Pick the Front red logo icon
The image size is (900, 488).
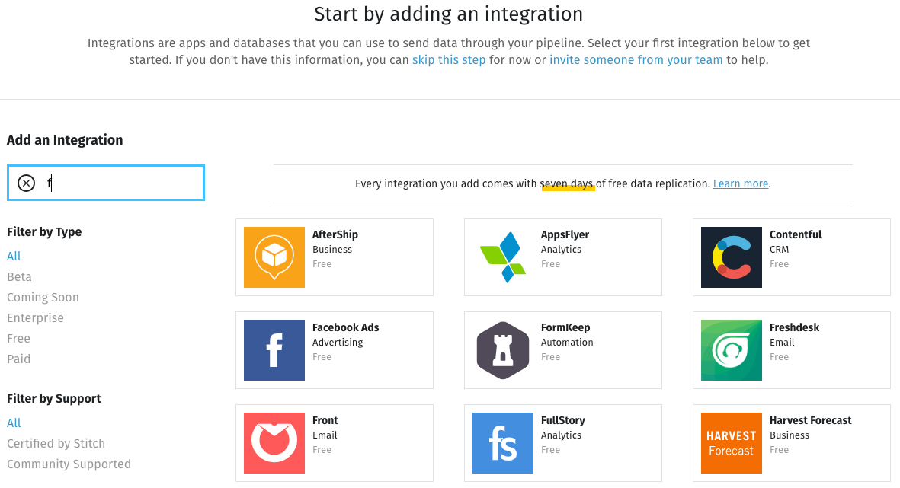coord(274,442)
